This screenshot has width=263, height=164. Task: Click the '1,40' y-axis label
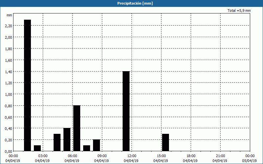pos(9,72)
